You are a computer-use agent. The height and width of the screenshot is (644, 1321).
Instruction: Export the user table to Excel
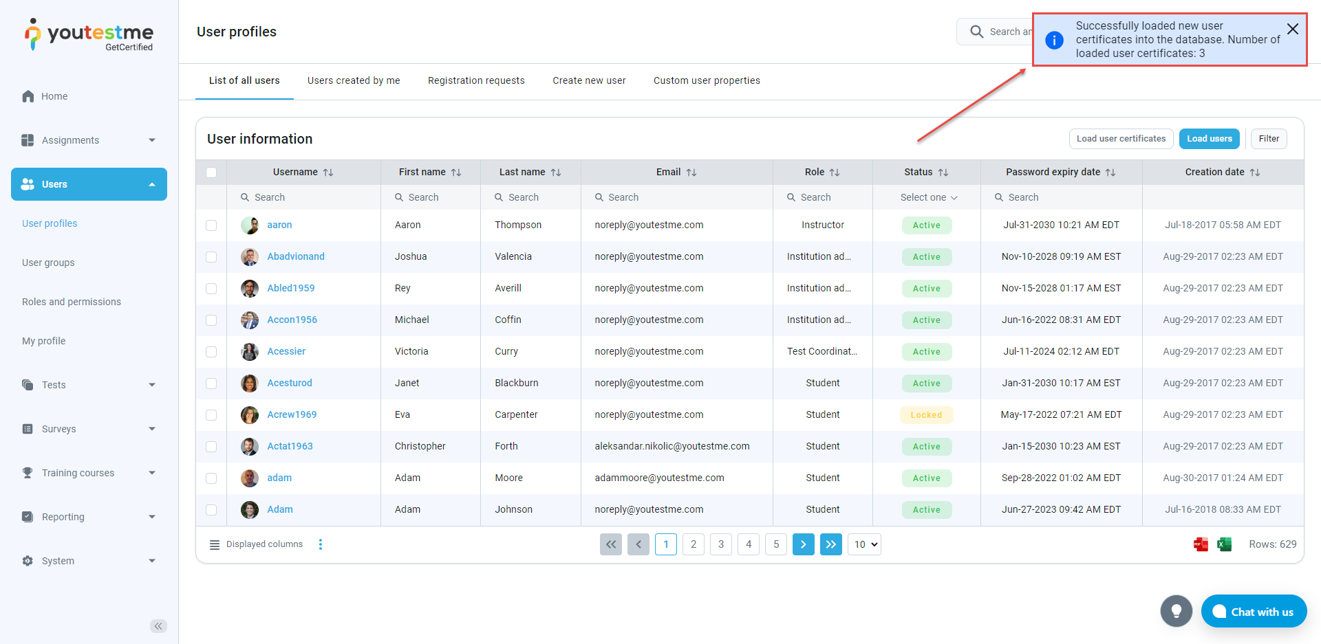click(x=1224, y=544)
